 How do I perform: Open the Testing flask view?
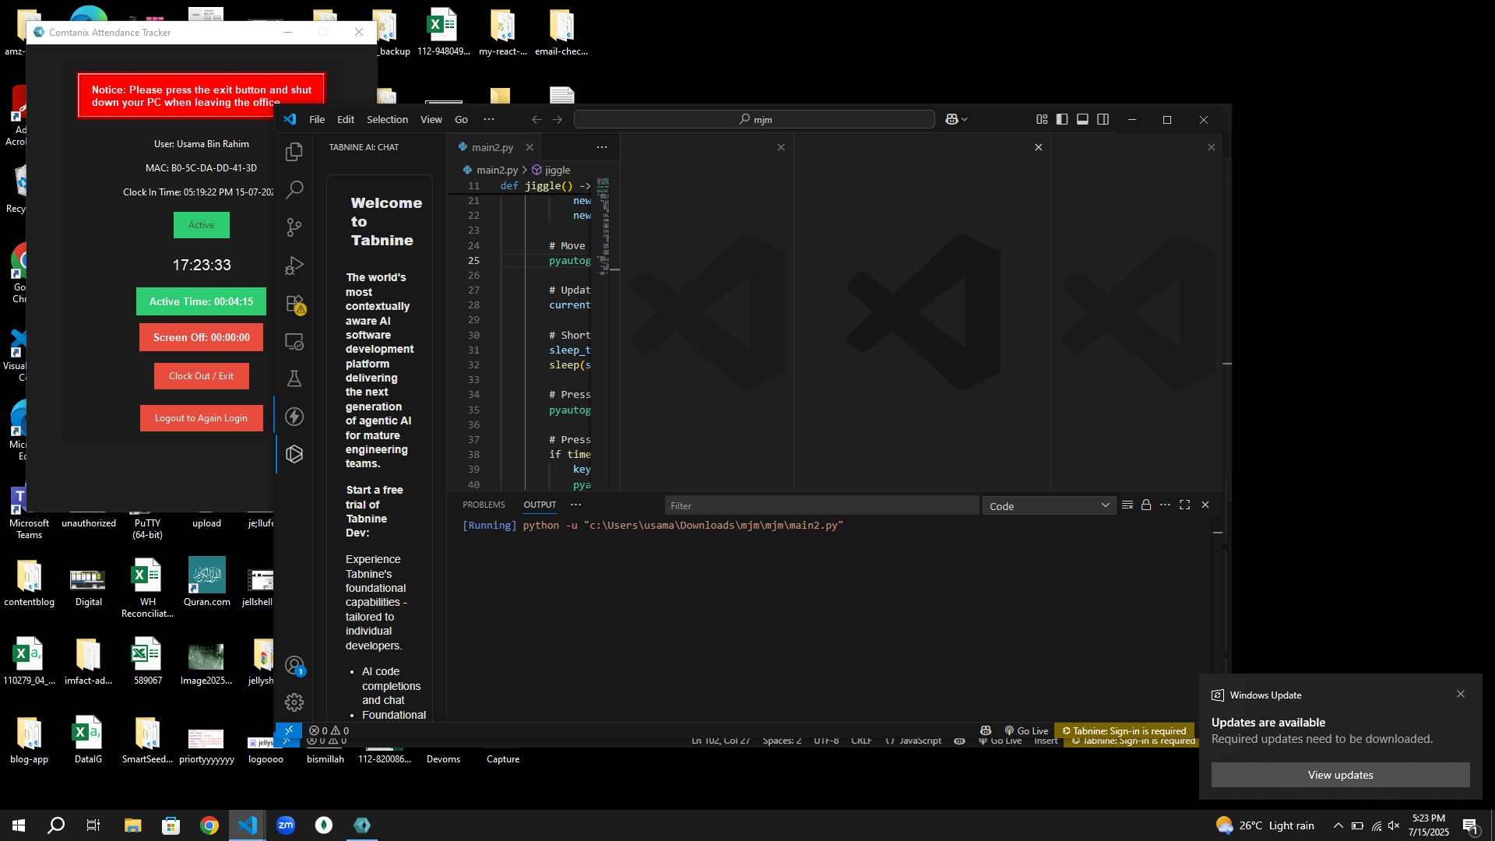pos(294,378)
